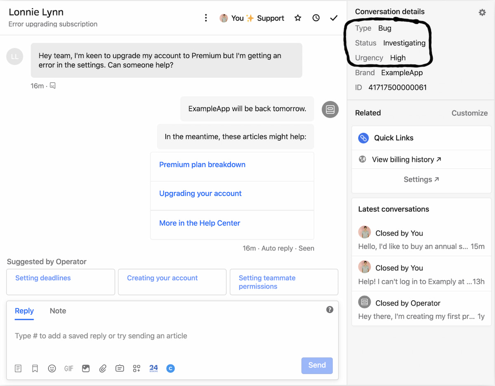Image resolution: width=495 pixels, height=386 pixels.
Task: Star this conversation
Action: (298, 18)
